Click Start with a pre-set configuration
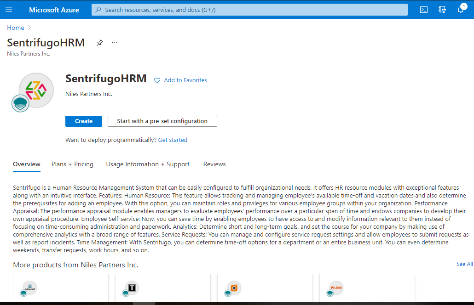Screen dimensions: 474x305 coord(162,121)
